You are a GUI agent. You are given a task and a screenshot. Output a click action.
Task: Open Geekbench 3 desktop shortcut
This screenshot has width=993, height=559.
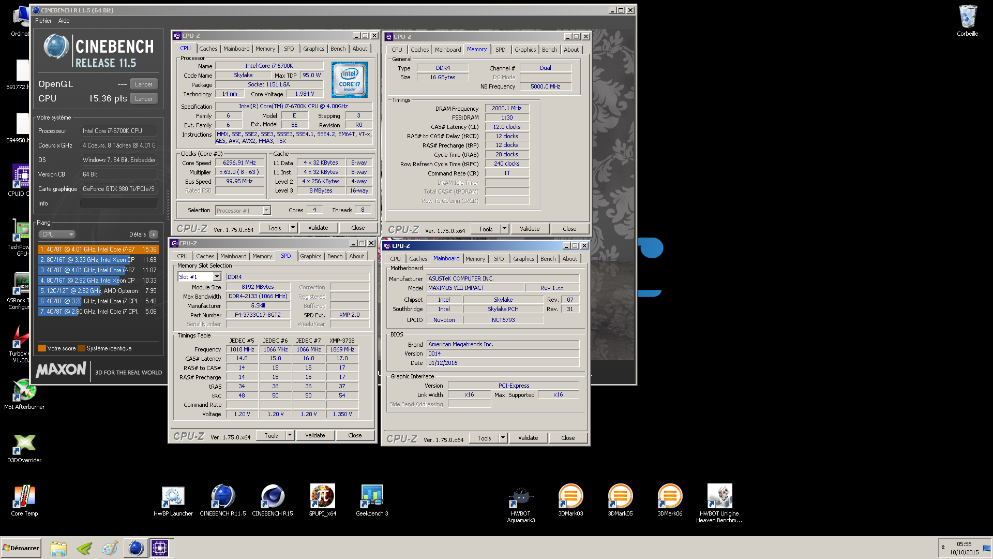click(372, 501)
